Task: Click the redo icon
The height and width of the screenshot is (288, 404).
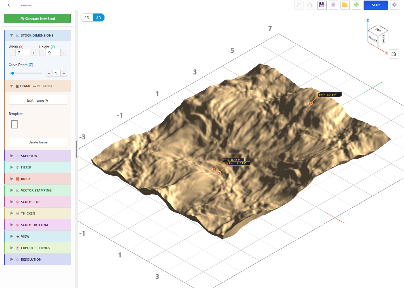Action: click(x=311, y=5)
